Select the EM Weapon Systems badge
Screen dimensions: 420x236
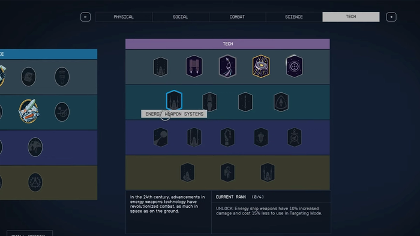coord(268,173)
